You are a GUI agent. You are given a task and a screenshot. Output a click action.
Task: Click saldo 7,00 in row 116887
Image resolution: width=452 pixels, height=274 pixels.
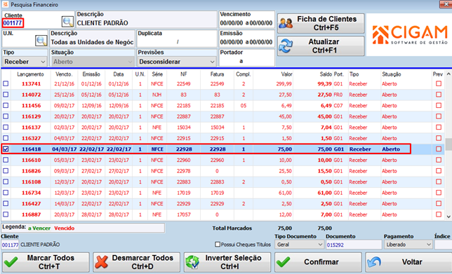(x=326, y=214)
